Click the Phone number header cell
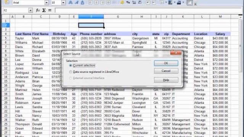 coord(91,34)
